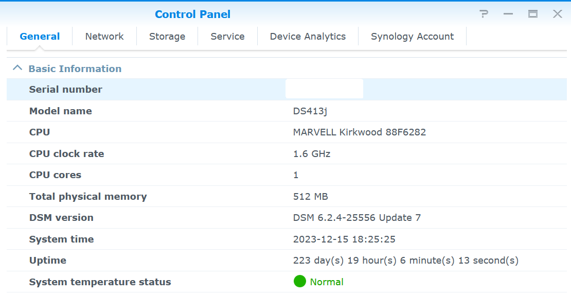Viewport: 571px width, 294px height.
Task: Click the DS413j model name value
Action: [310, 111]
